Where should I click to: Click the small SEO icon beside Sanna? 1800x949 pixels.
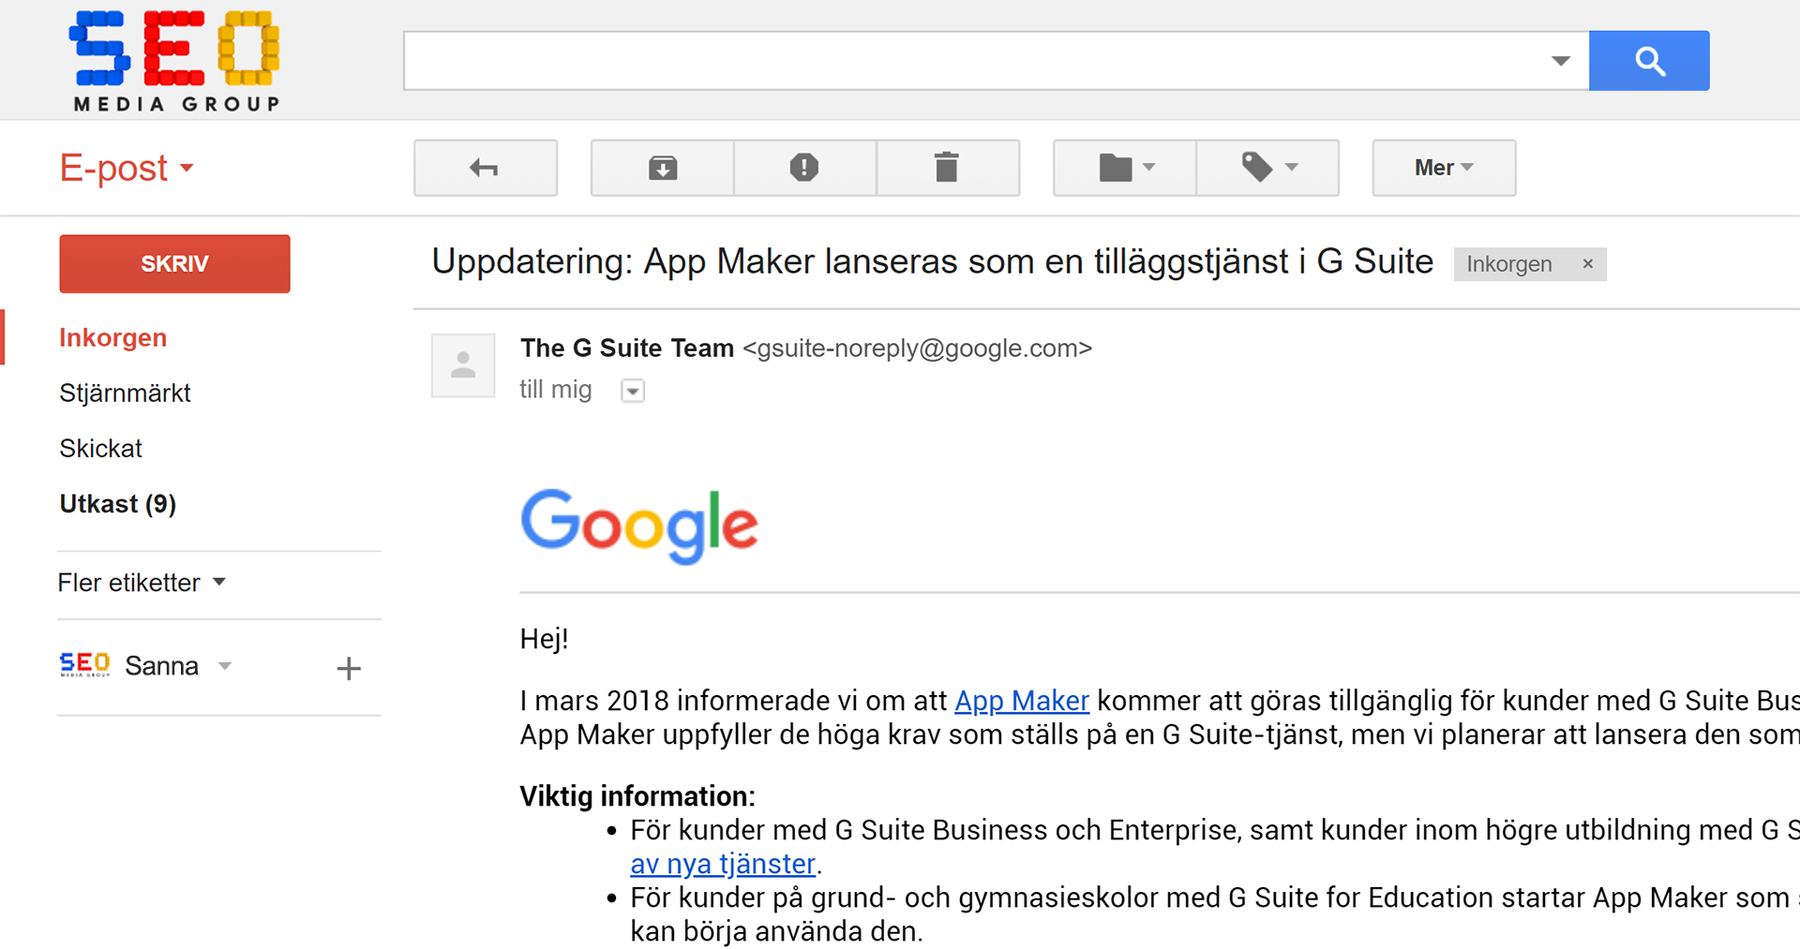point(85,665)
